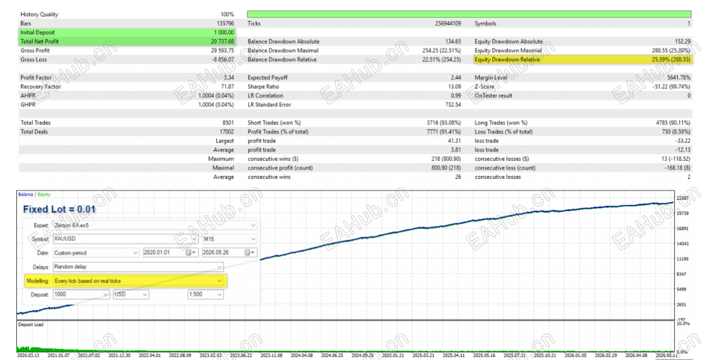Click consecutive losses value 13 (-118.52)
This screenshot has width=701, height=360.
[675, 159]
